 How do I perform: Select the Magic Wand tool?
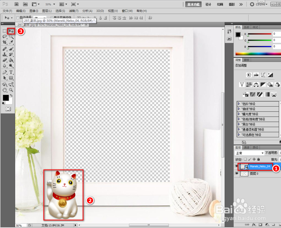(x=11, y=37)
